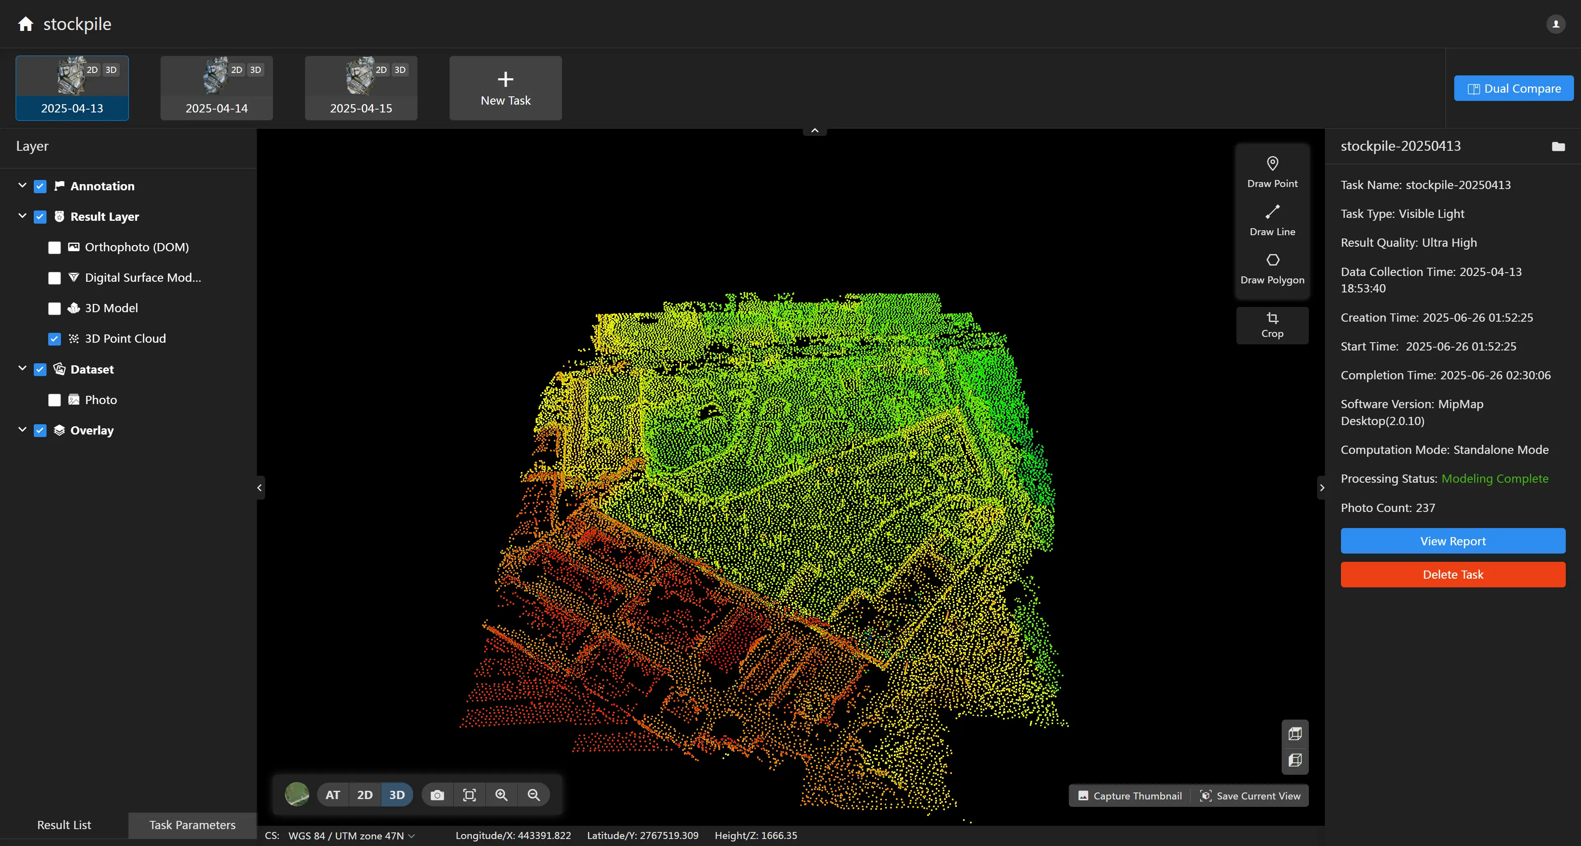Screen dimensions: 1581x846
Task: Activate the Crop tool
Action: tap(1272, 325)
